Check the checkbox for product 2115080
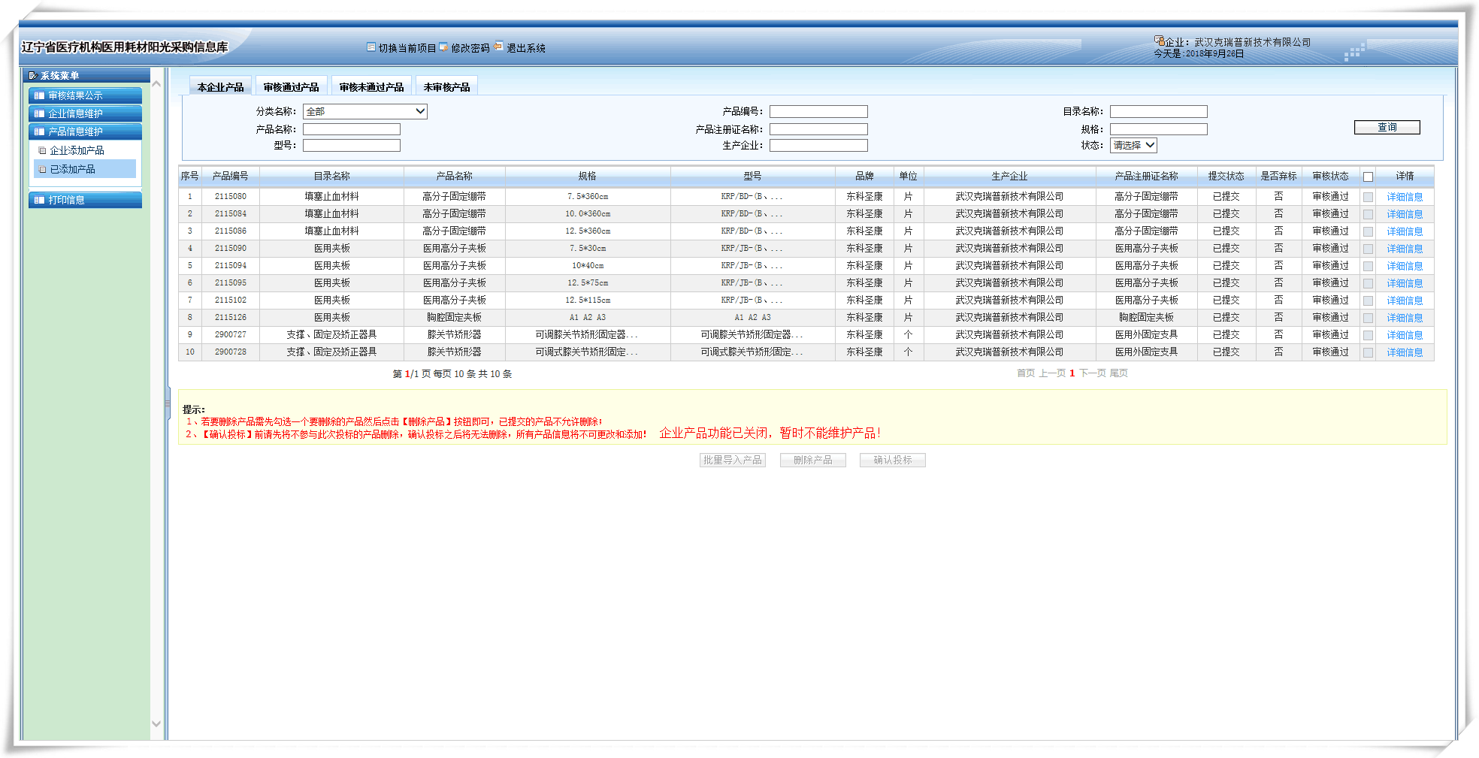This screenshot has height=758, width=1479. point(1368,197)
